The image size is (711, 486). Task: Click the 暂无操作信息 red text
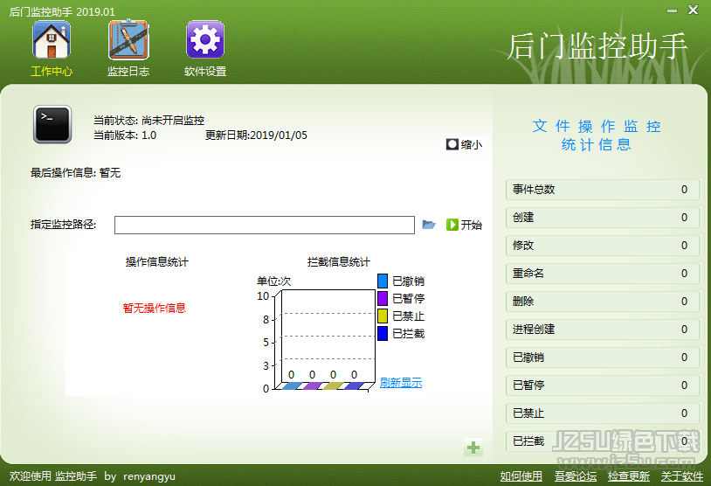(155, 308)
